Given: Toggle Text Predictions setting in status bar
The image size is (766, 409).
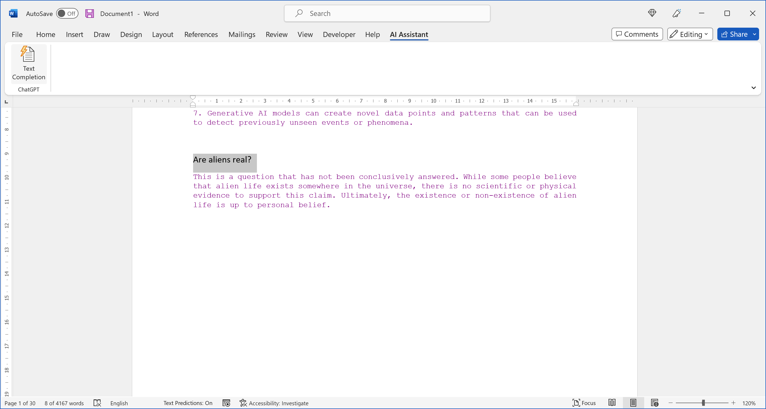Looking at the screenshot, I should point(188,403).
